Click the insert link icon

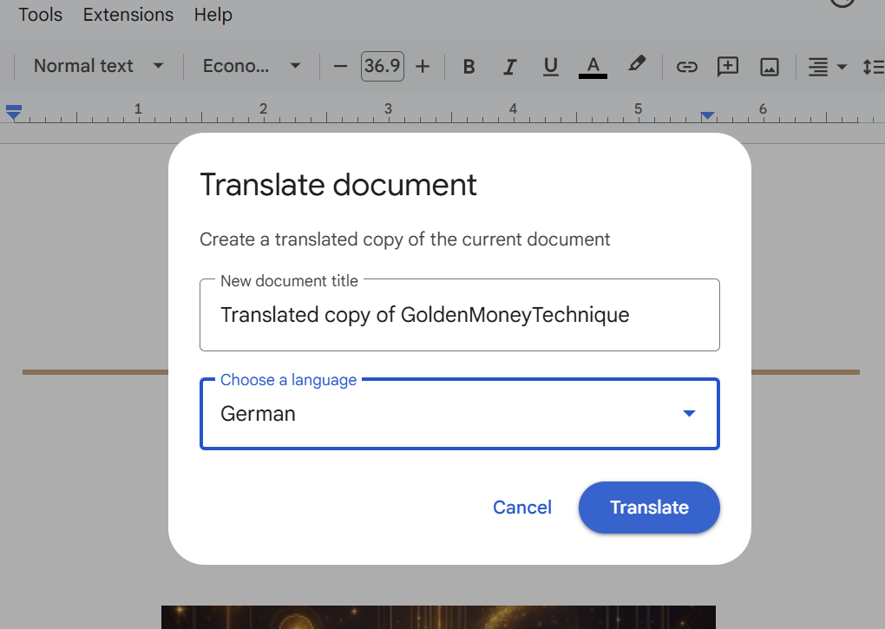[686, 67]
